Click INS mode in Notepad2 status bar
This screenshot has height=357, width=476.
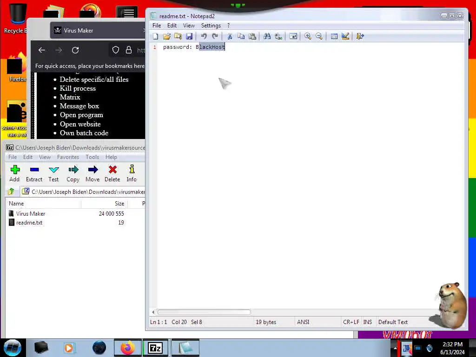pyautogui.click(x=368, y=322)
